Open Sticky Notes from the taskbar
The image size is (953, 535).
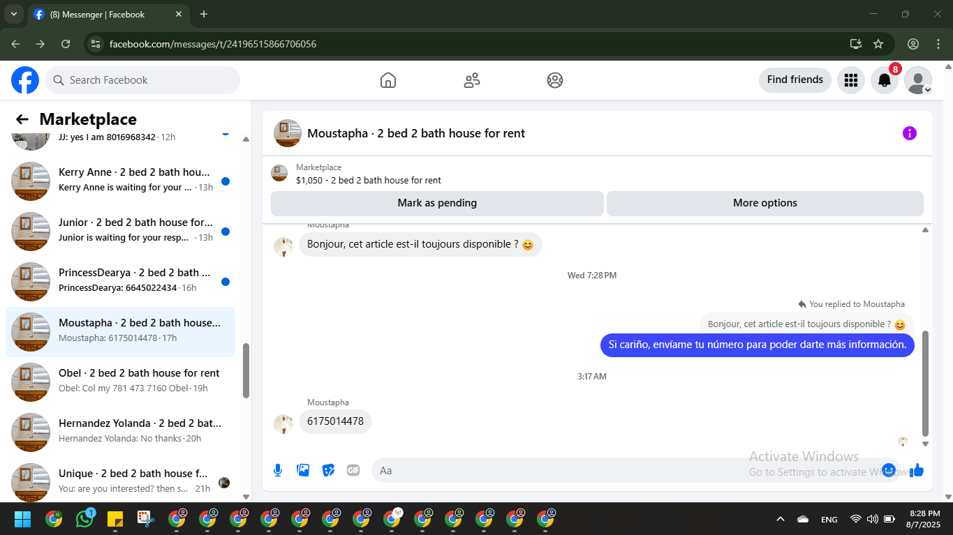115,519
